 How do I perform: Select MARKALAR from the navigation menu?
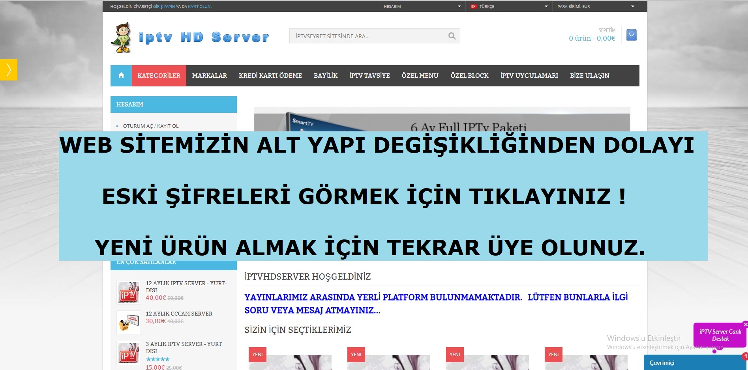coord(209,75)
